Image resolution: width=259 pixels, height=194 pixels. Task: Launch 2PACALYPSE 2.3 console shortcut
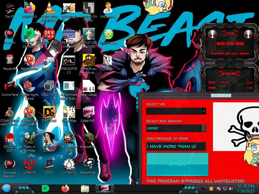click(69, 64)
